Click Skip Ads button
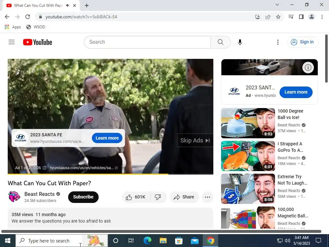The height and width of the screenshot is (247, 329). (195, 140)
